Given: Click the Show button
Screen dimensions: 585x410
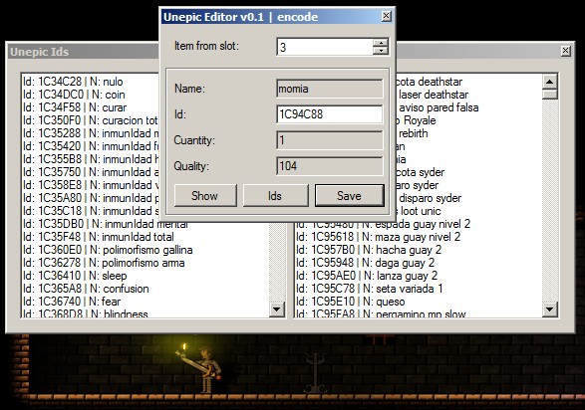Looking at the screenshot, I should point(205,195).
